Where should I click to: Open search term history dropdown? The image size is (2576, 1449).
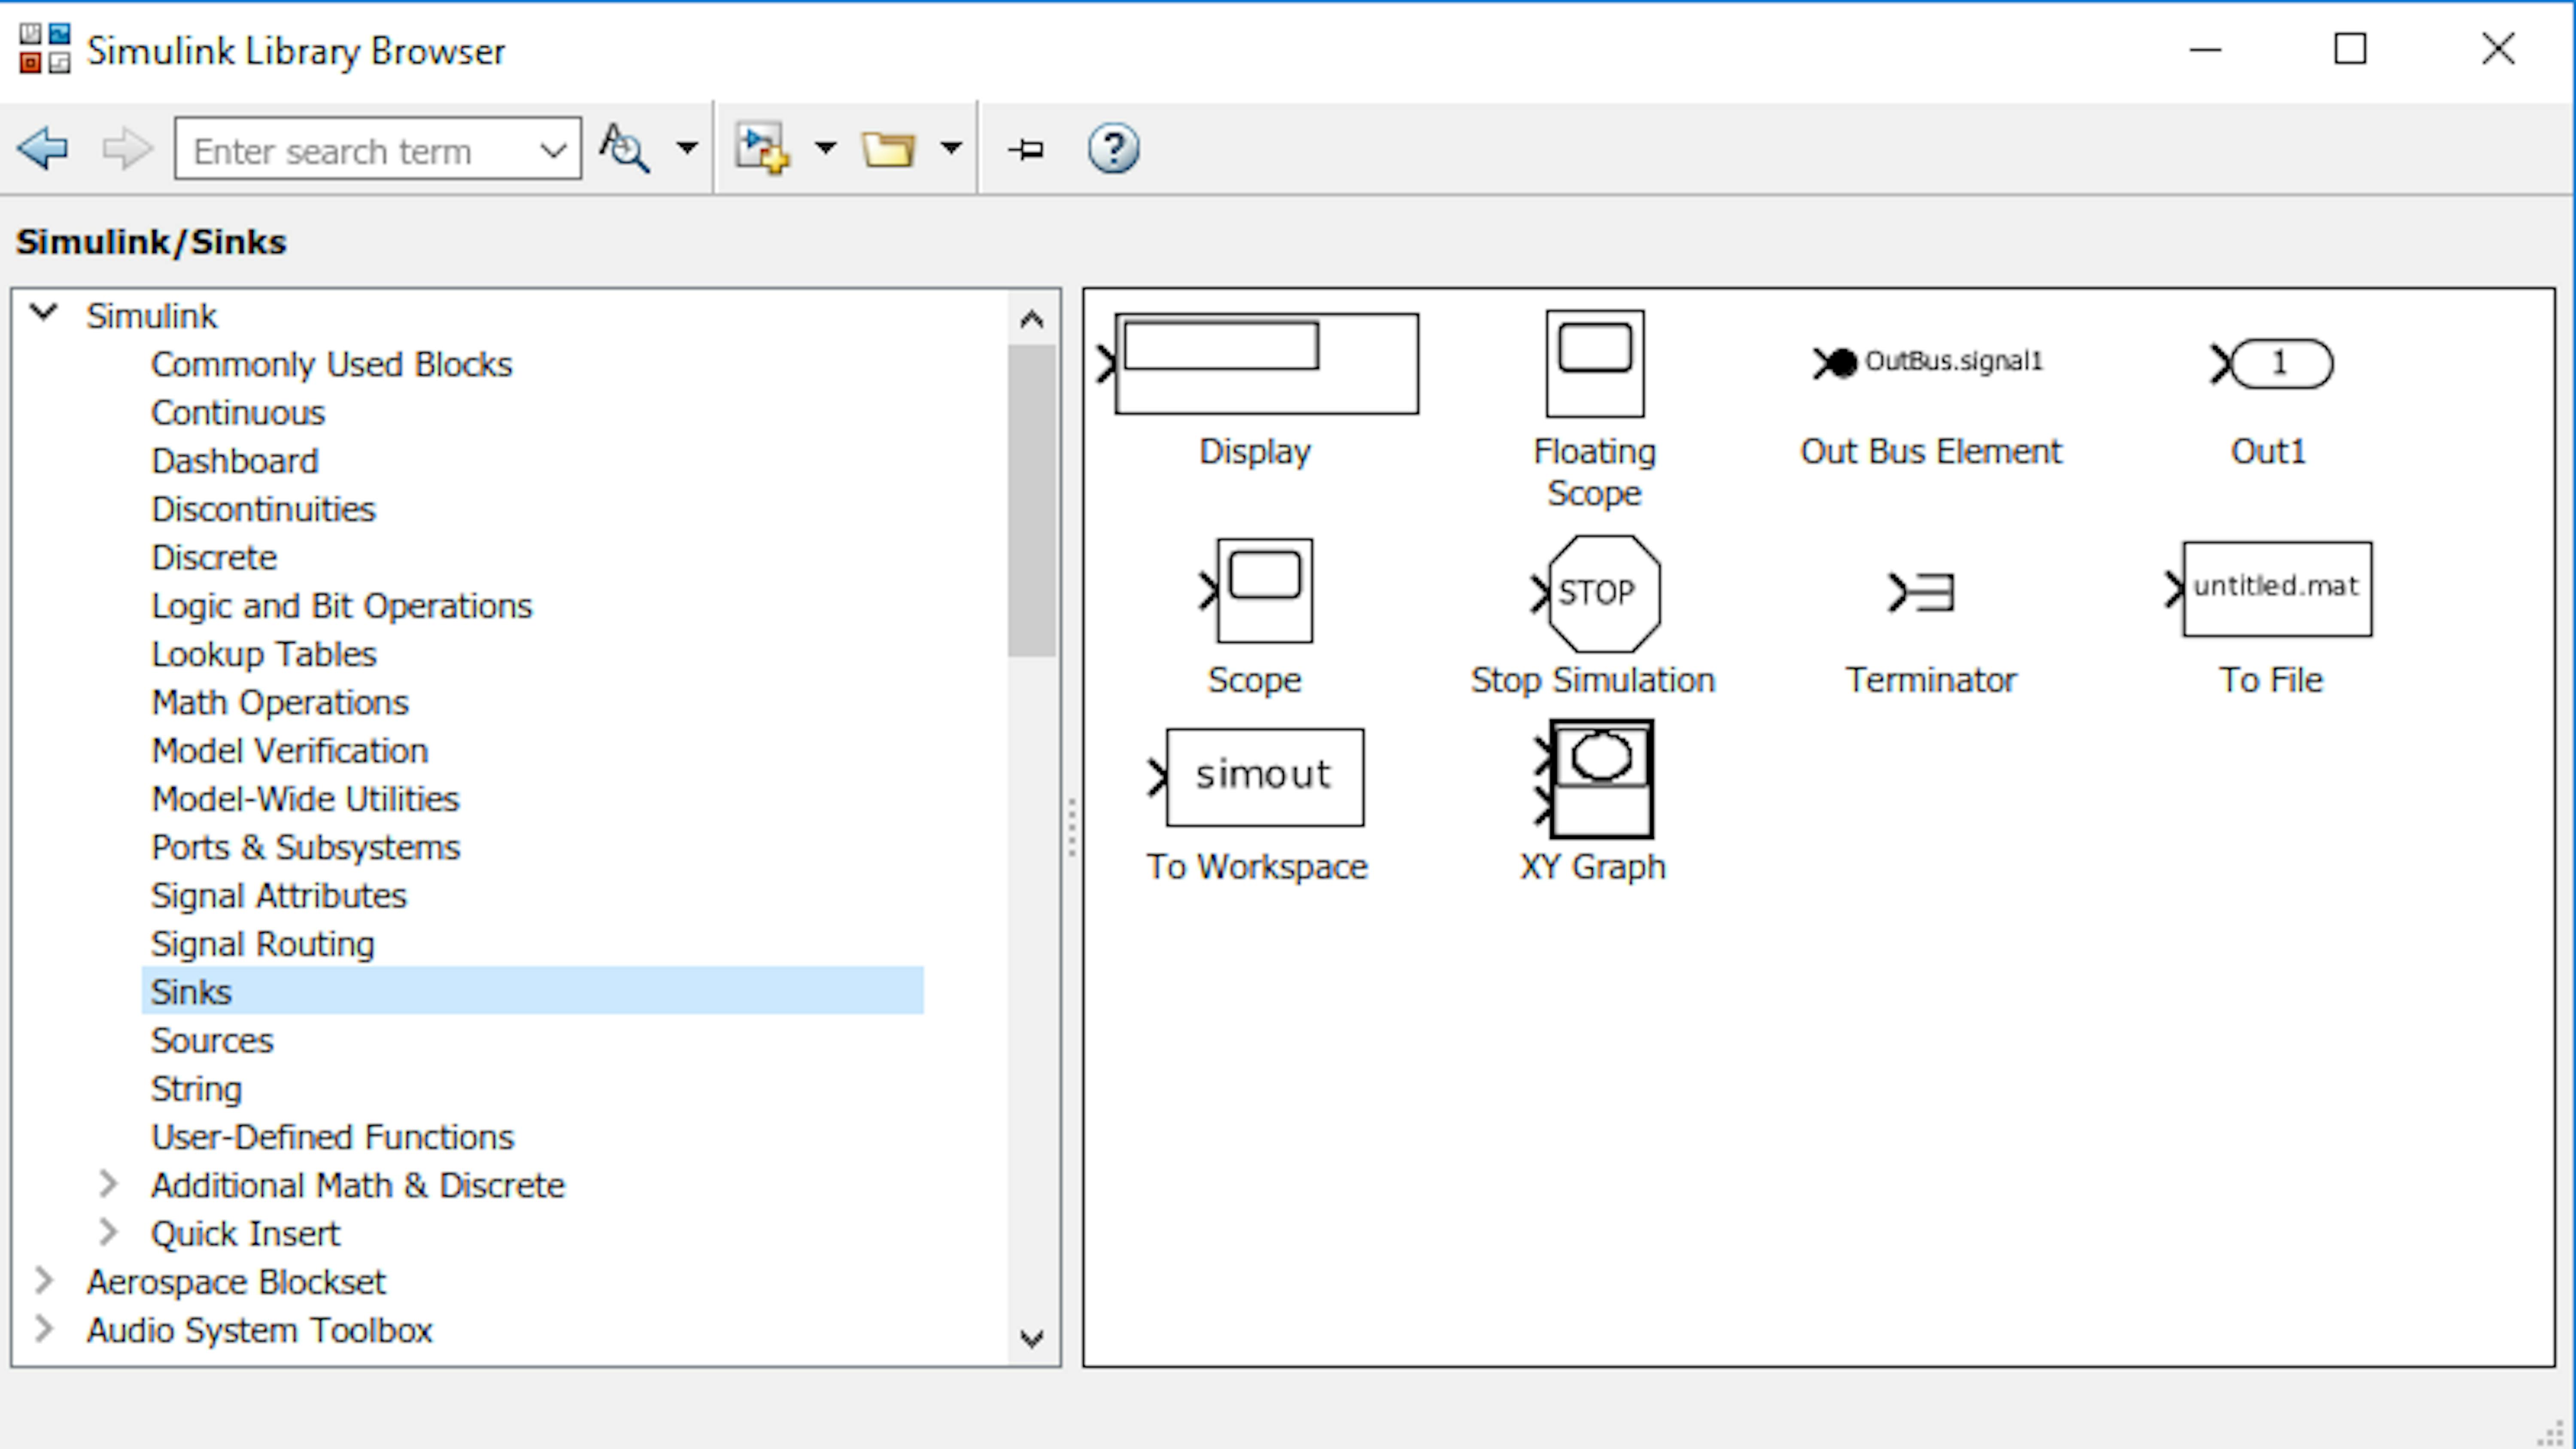[553, 150]
